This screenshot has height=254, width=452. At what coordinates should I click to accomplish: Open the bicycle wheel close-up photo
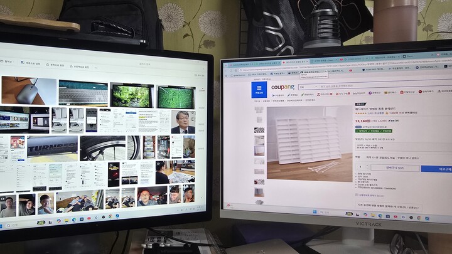tap(102, 148)
